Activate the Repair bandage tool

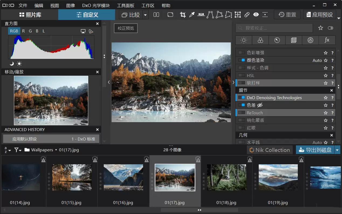tap(247, 15)
